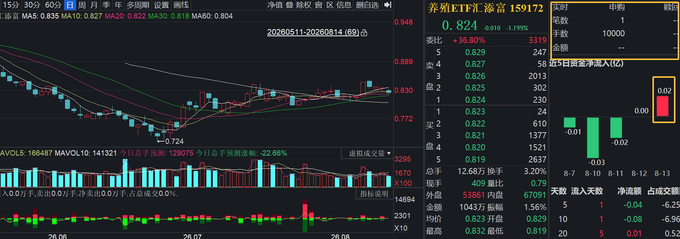
Task: Click the 0.724 low price marker
Action: pos(174,141)
